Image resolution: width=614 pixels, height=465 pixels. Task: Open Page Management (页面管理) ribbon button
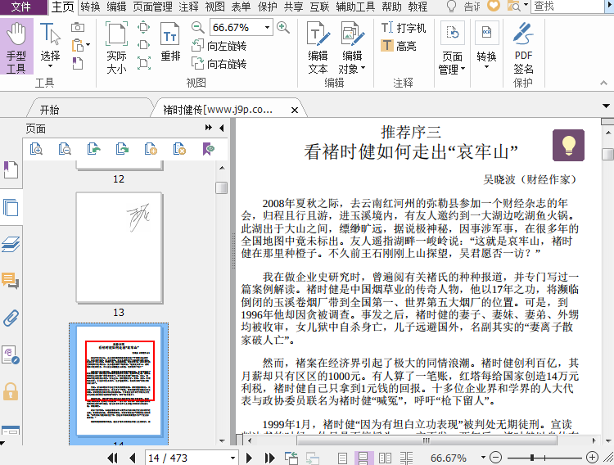(452, 48)
